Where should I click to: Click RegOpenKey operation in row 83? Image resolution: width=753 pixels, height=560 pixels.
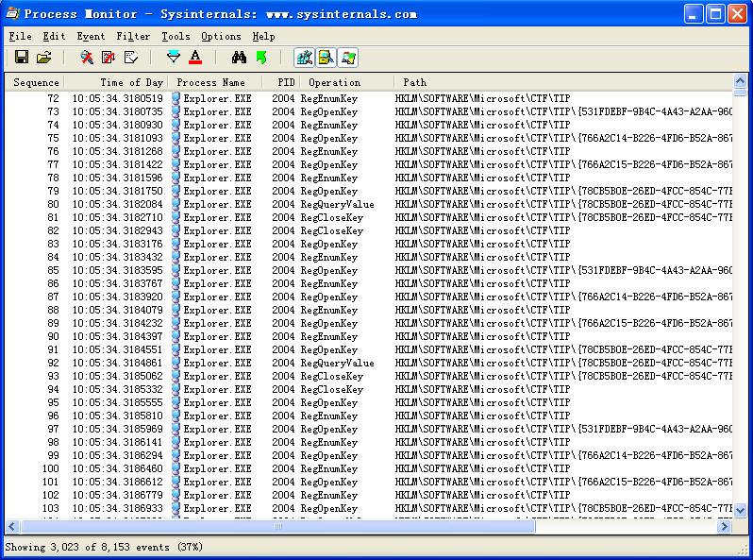click(x=329, y=245)
